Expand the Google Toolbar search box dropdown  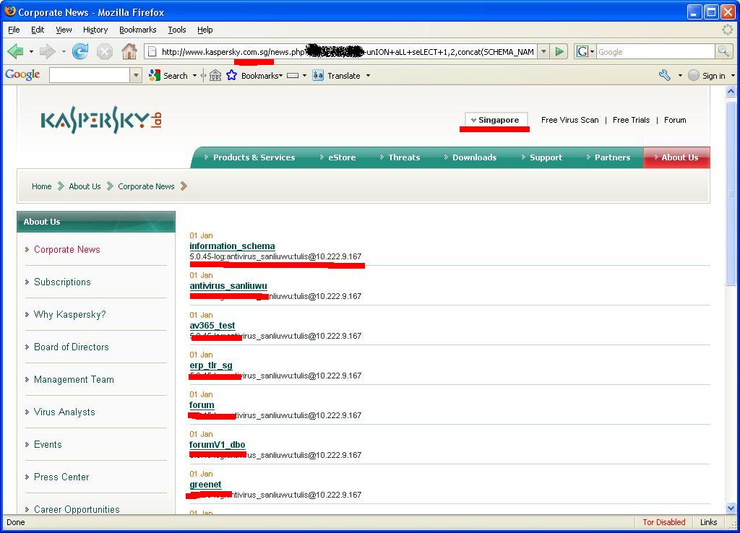coord(136,75)
